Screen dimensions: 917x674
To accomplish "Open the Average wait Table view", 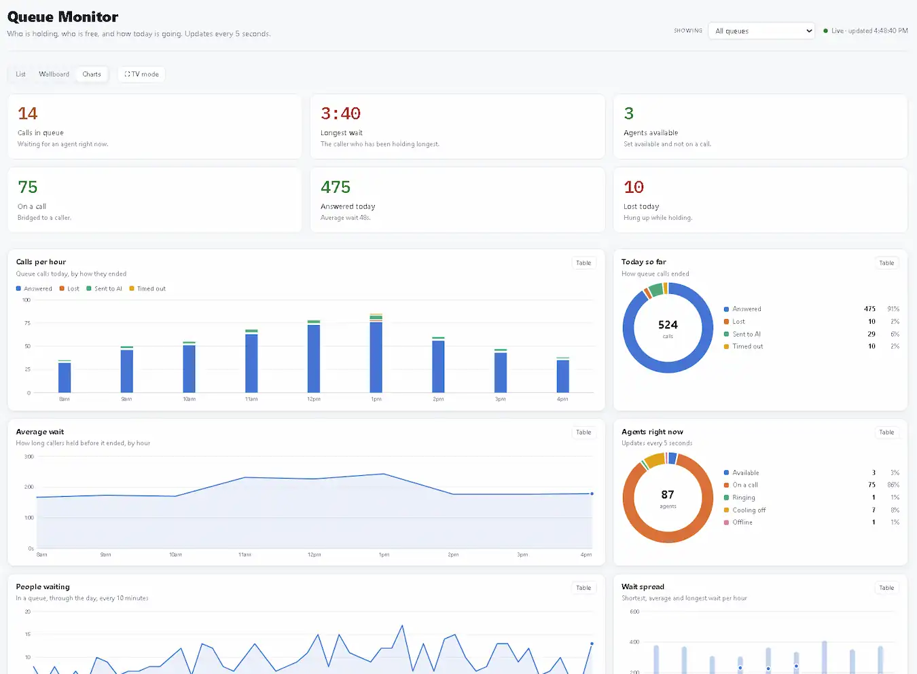I will (x=583, y=432).
